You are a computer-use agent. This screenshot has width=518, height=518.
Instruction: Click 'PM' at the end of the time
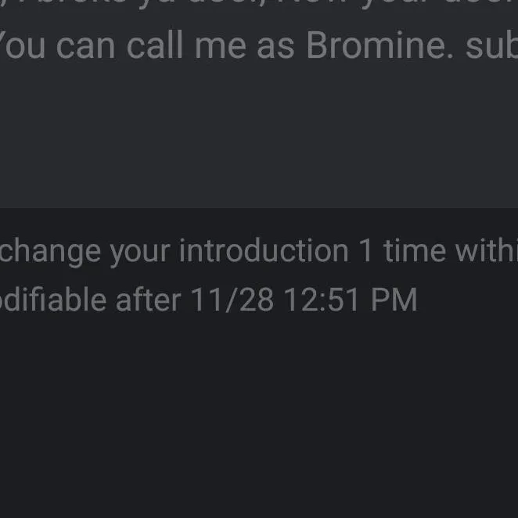395,300
